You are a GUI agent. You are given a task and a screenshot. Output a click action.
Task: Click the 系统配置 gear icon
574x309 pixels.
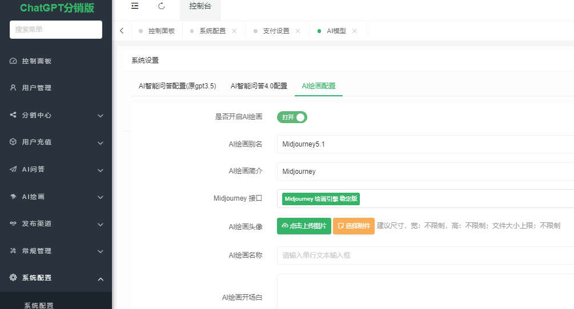(x=13, y=277)
